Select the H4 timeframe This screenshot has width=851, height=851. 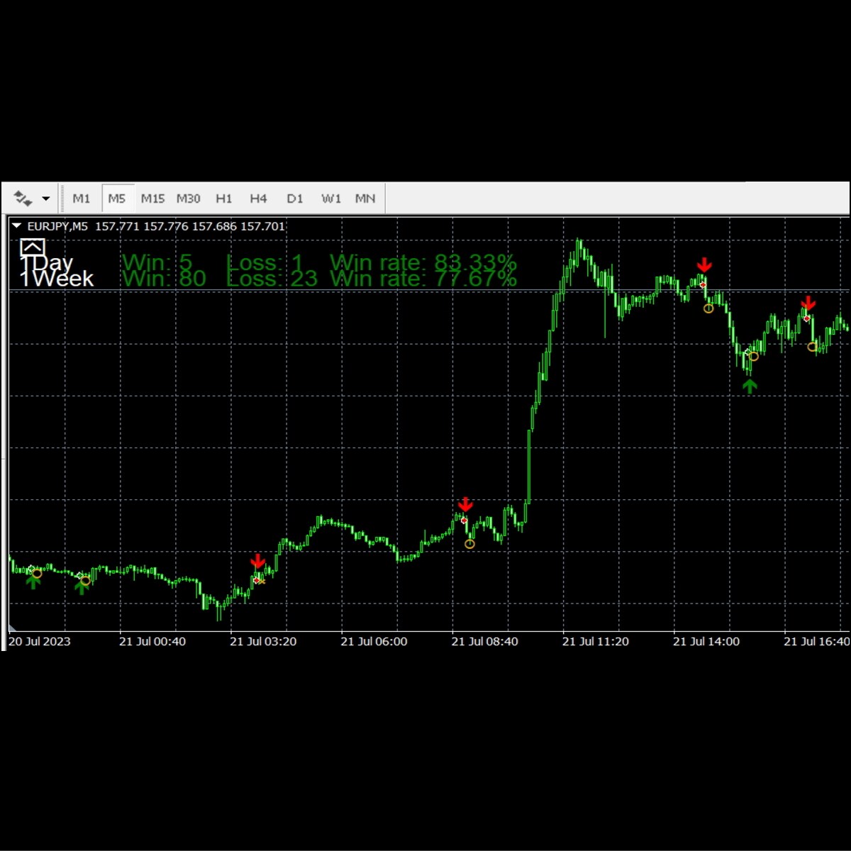[258, 199]
